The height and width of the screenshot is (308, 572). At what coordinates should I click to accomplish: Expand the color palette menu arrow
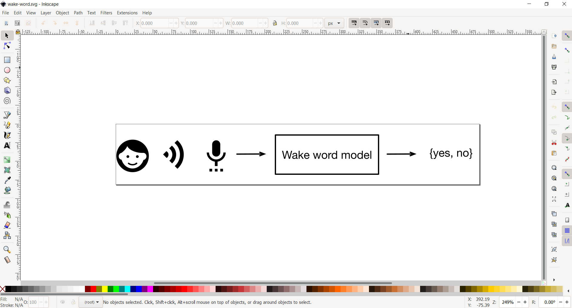click(568, 291)
